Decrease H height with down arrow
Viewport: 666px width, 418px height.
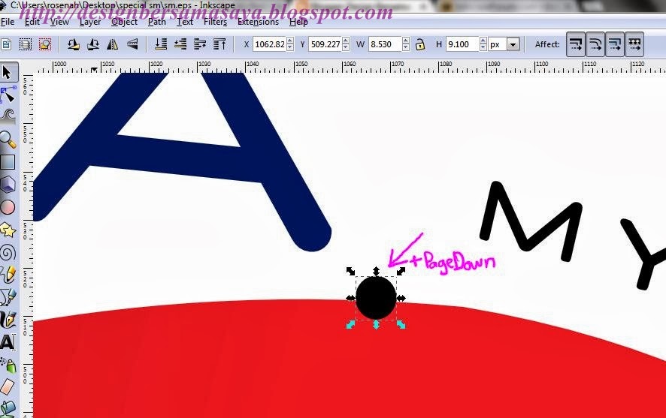(x=483, y=47)
